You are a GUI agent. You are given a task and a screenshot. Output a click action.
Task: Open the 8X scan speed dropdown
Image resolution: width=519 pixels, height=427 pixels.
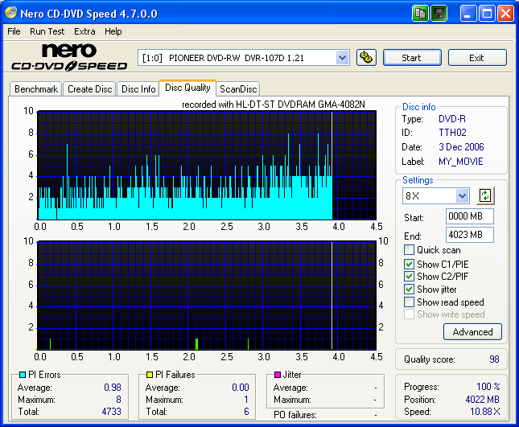coord(462,195)
